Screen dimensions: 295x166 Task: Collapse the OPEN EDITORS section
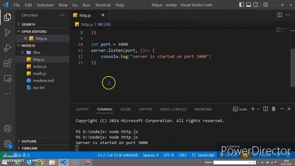coord(42,31)
